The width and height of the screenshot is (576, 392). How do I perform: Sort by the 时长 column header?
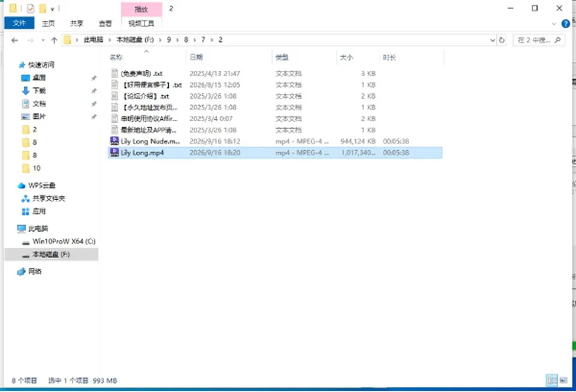[x=412, y=57]
